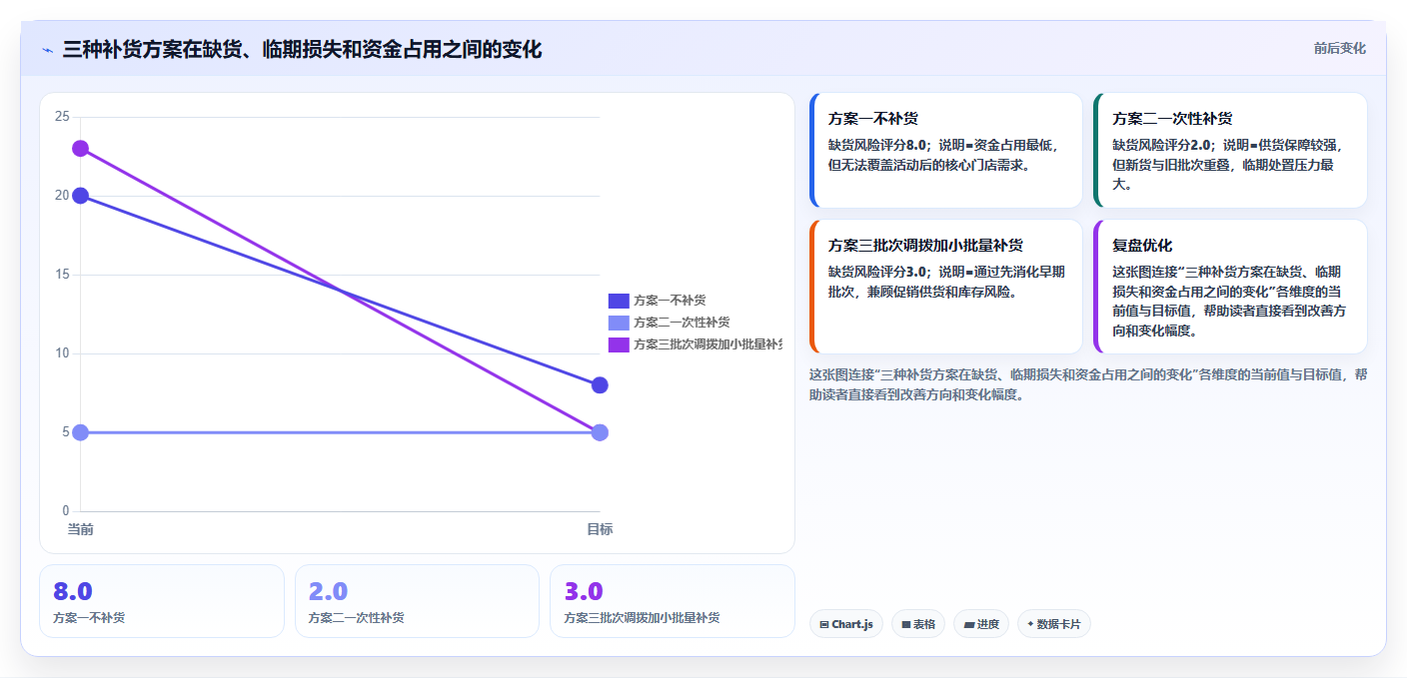Open the 方案二一次性补货 info card
This screenshot has height=678, width=1407.
tap(1230, 151)
